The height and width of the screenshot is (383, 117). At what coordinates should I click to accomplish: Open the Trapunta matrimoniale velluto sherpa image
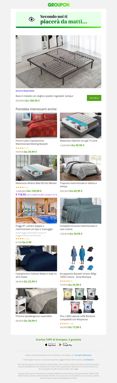[x=80, y=168]
